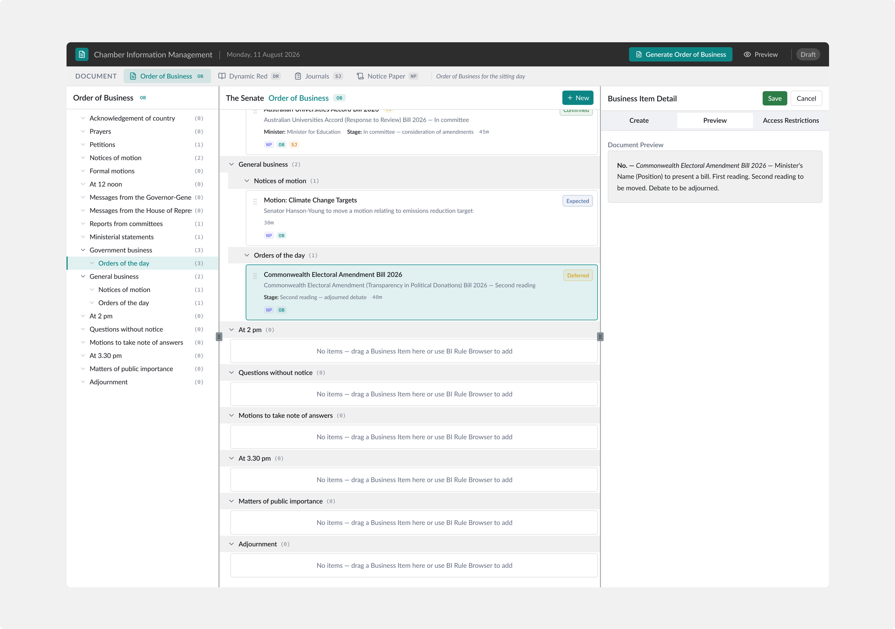The width and height of the screenshot is (895, 629).
Task: Open the Notice Paper document tab
Action: pyautogui.click(x=387, y=76)
